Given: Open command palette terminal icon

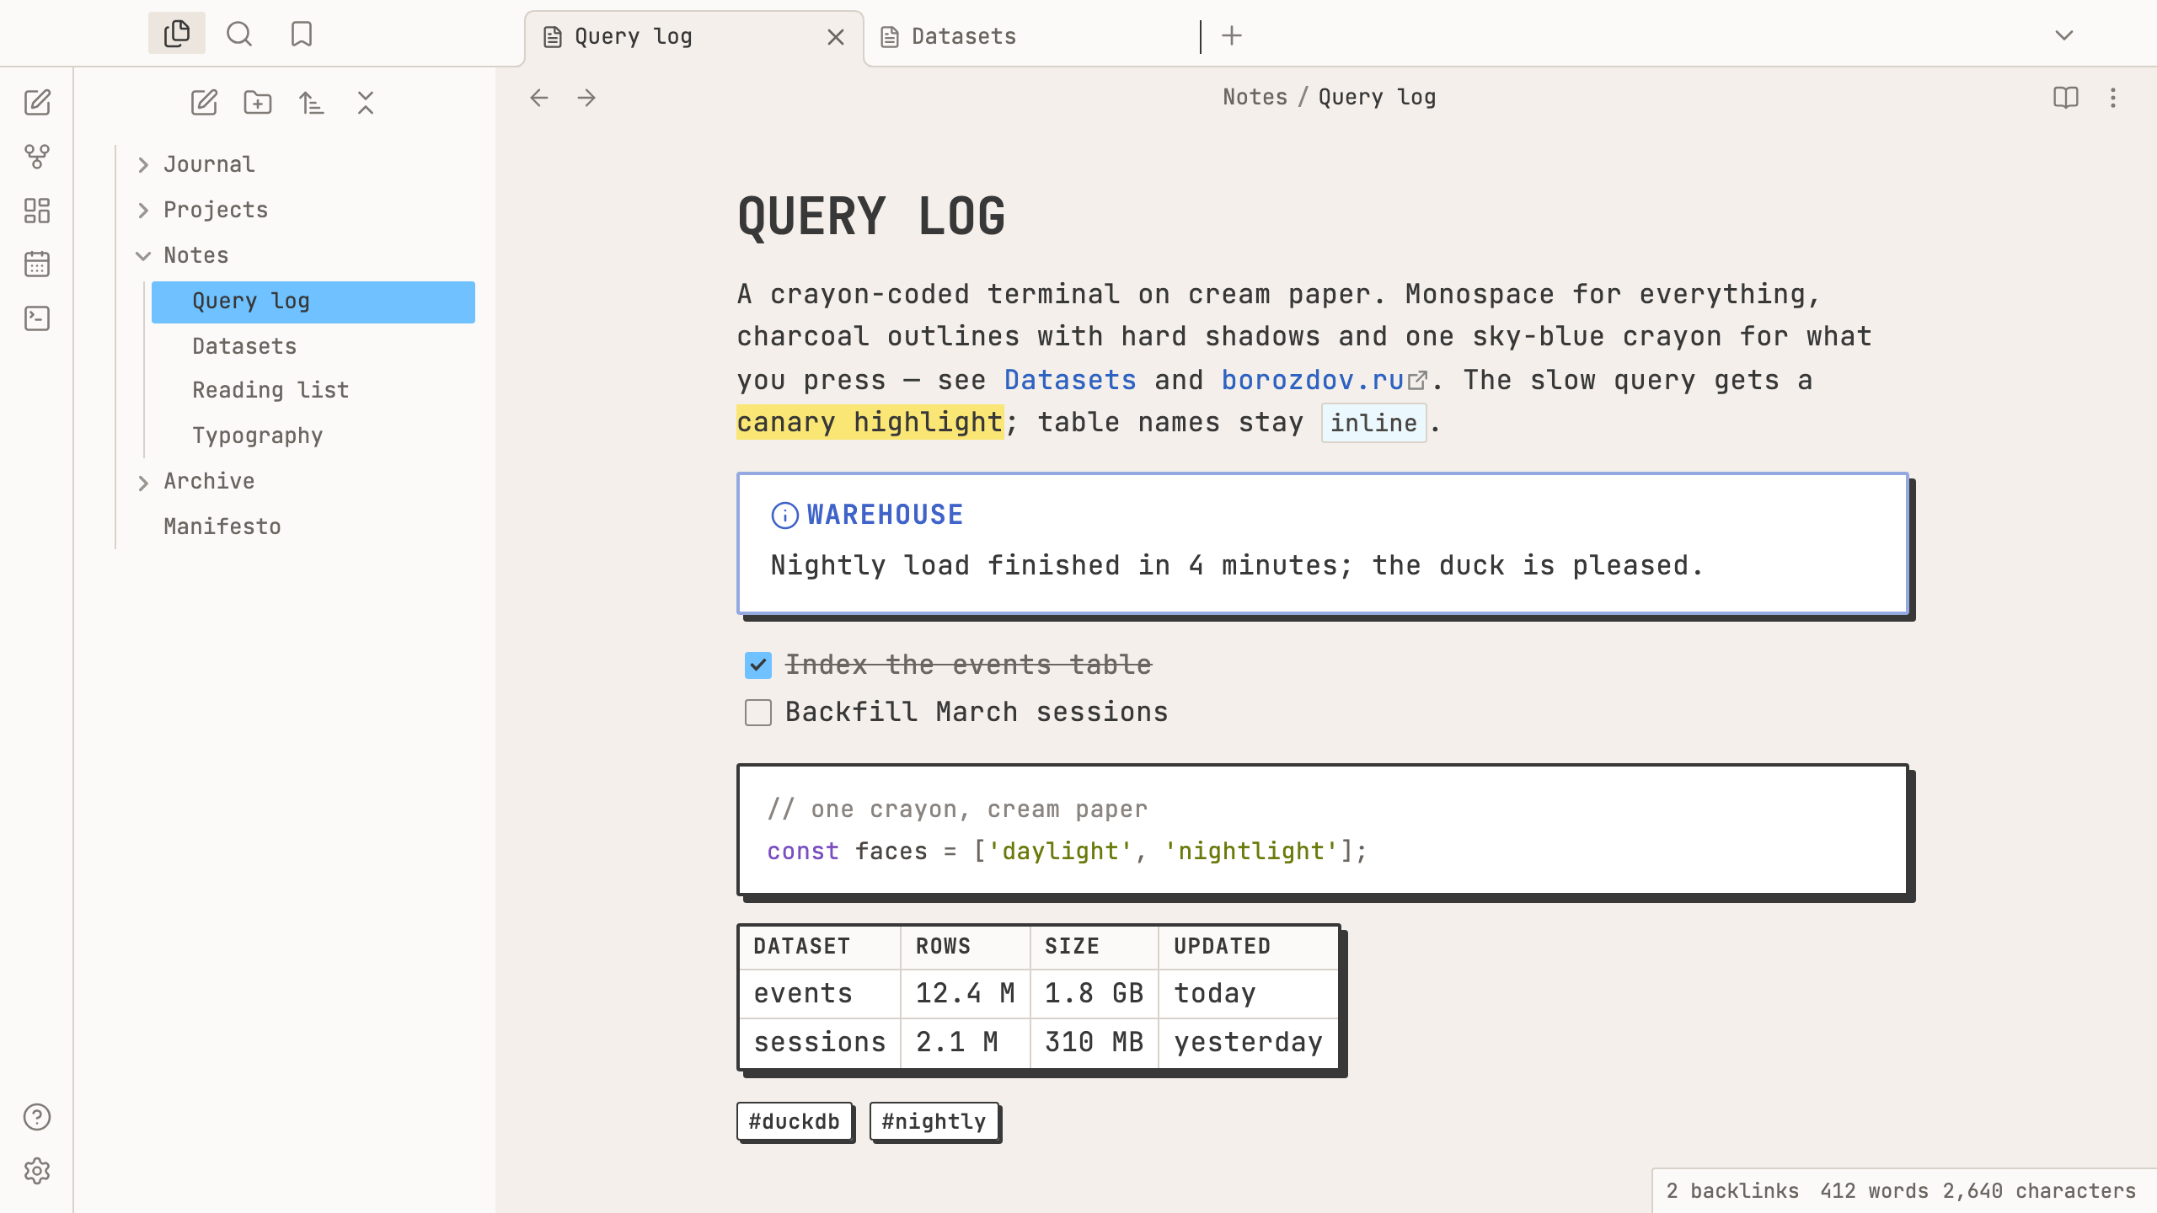Looking at the screenshot, I should click(37, 318).
